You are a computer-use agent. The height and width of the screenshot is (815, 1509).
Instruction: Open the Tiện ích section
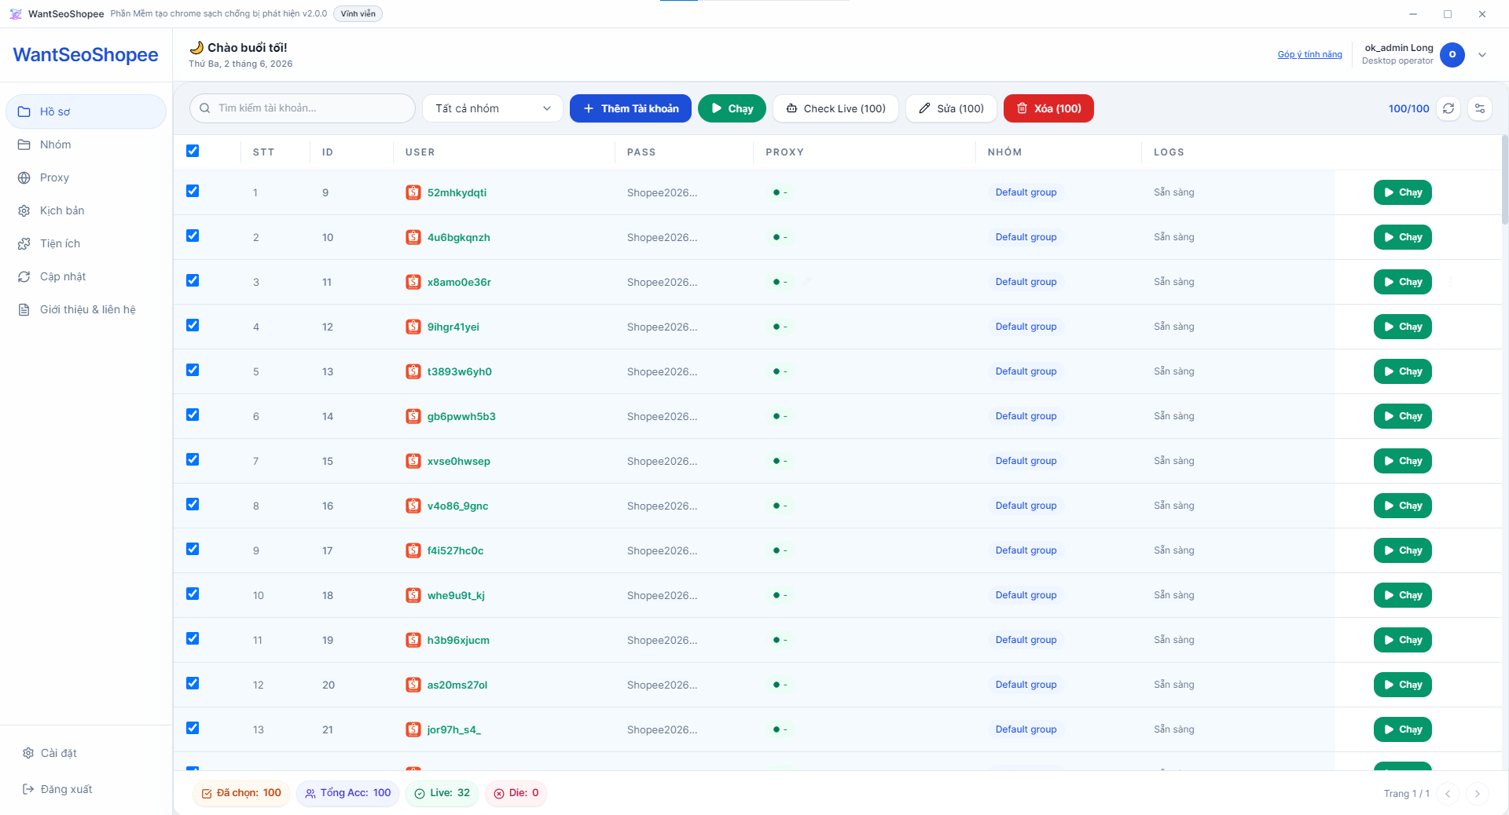[86, 243]
